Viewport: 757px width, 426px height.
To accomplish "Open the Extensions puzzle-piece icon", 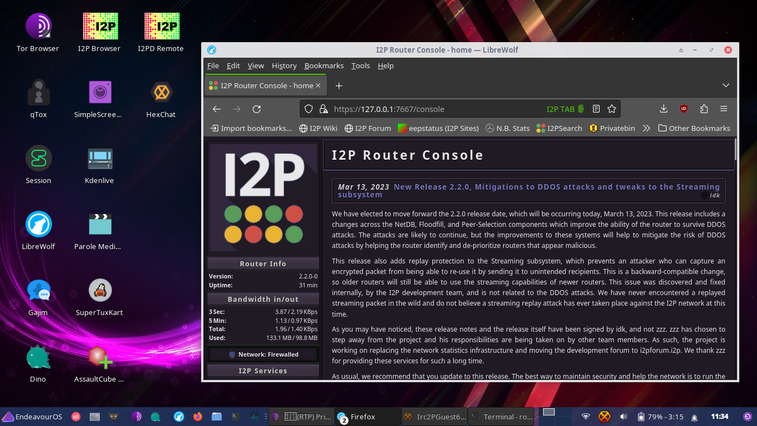I will point(704,109).
